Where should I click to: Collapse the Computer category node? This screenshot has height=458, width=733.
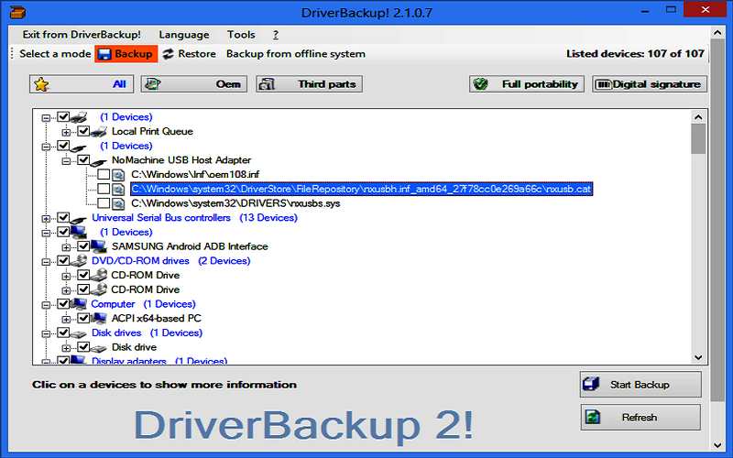tap(46, 305)
